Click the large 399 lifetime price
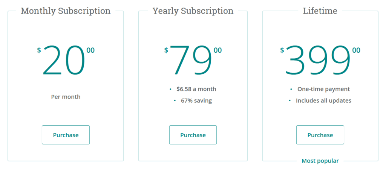Viewport: 386px width, 170px height. (318, 61)
